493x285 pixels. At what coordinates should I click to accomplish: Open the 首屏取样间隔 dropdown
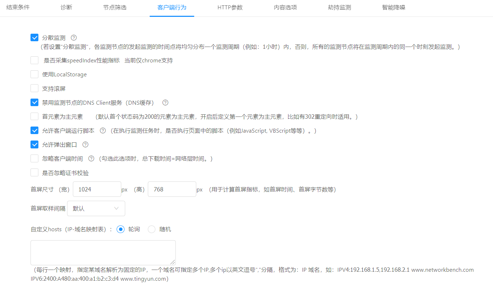(96, 208)
